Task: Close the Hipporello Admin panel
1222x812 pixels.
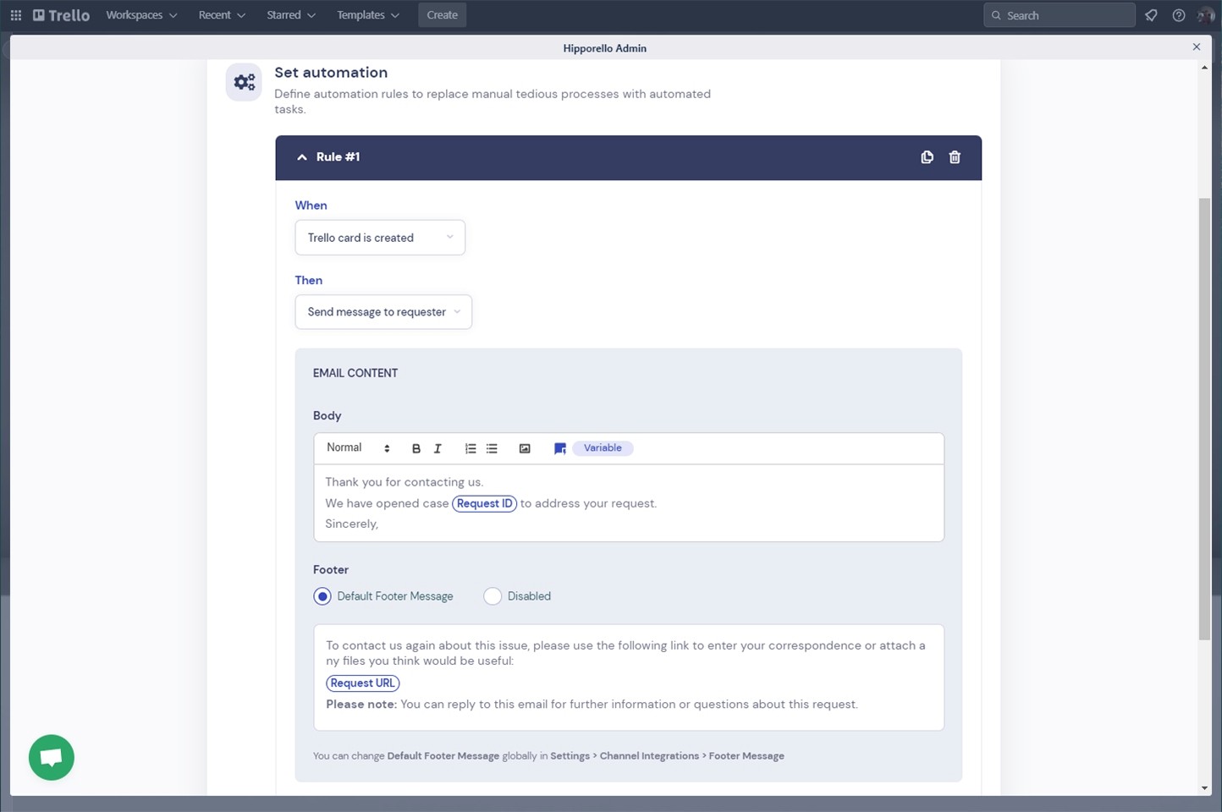Action: (x=1197, y=47)
